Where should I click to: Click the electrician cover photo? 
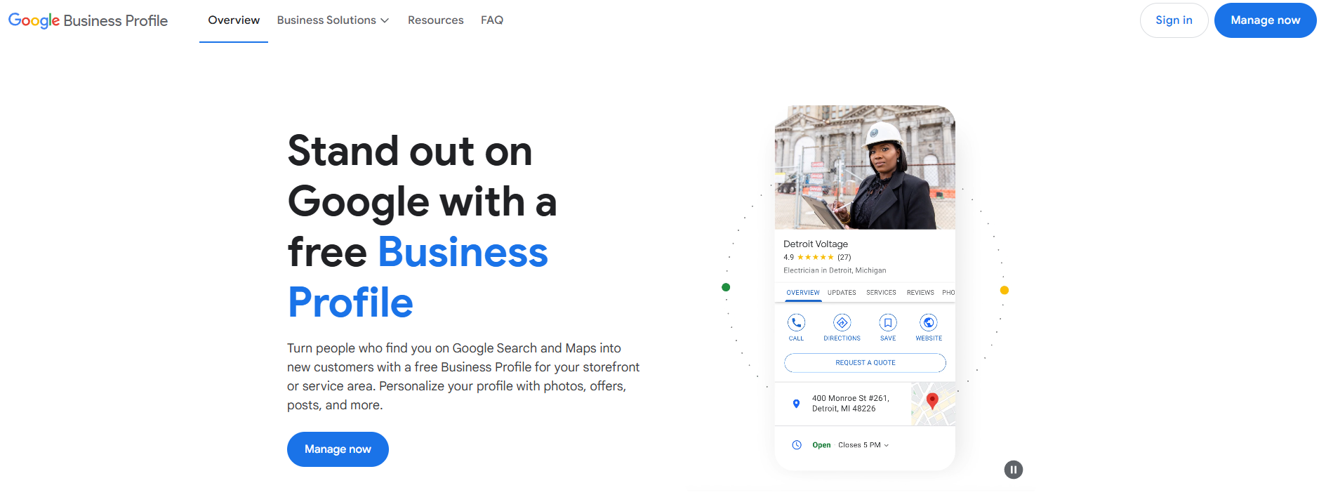pyautogui.click(x=865, y=167)
